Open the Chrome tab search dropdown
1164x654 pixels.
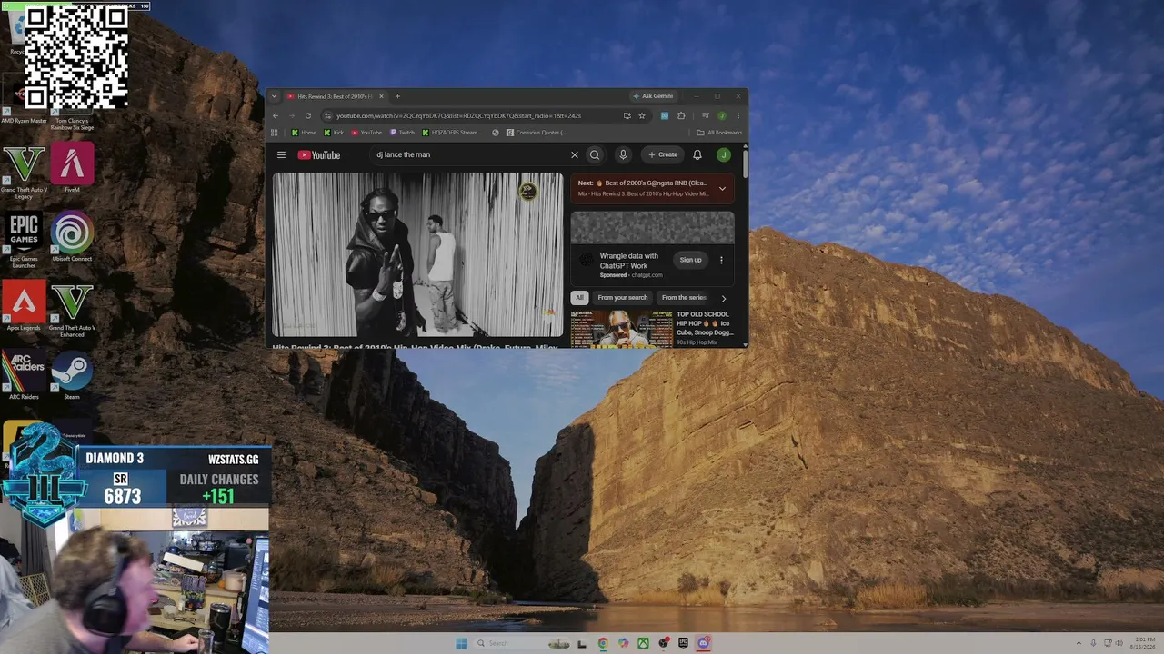click(x=274, y=96)
